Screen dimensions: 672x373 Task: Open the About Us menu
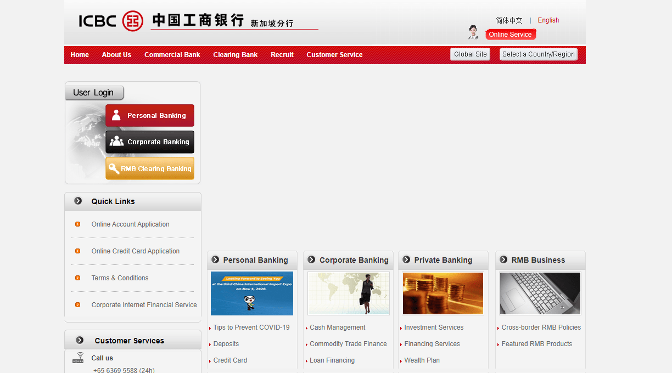tap(116, 55)
